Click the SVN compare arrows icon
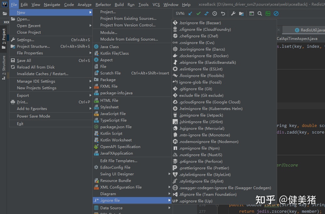Screen dimensions: 325x214 [x=207, y=14]
